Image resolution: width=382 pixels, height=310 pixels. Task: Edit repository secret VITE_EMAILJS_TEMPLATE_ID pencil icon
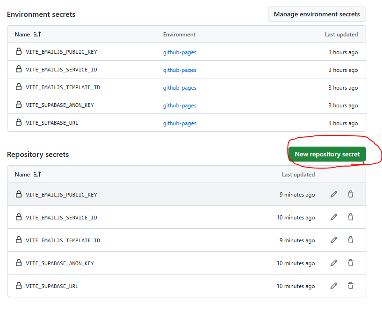334,240
